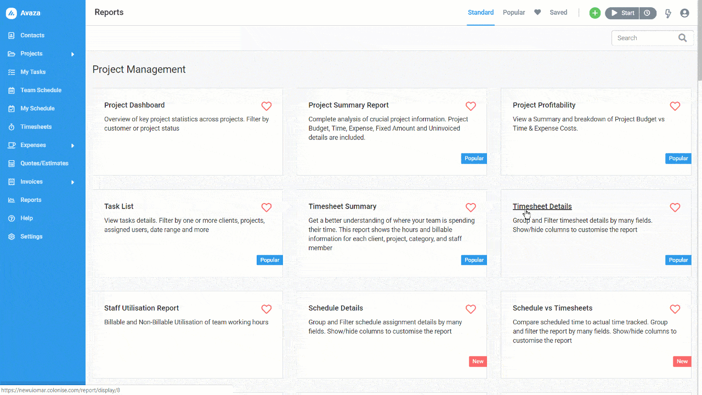Open the user account profile icon
Viewport: 702px width, 395px height.
(684, 13)
